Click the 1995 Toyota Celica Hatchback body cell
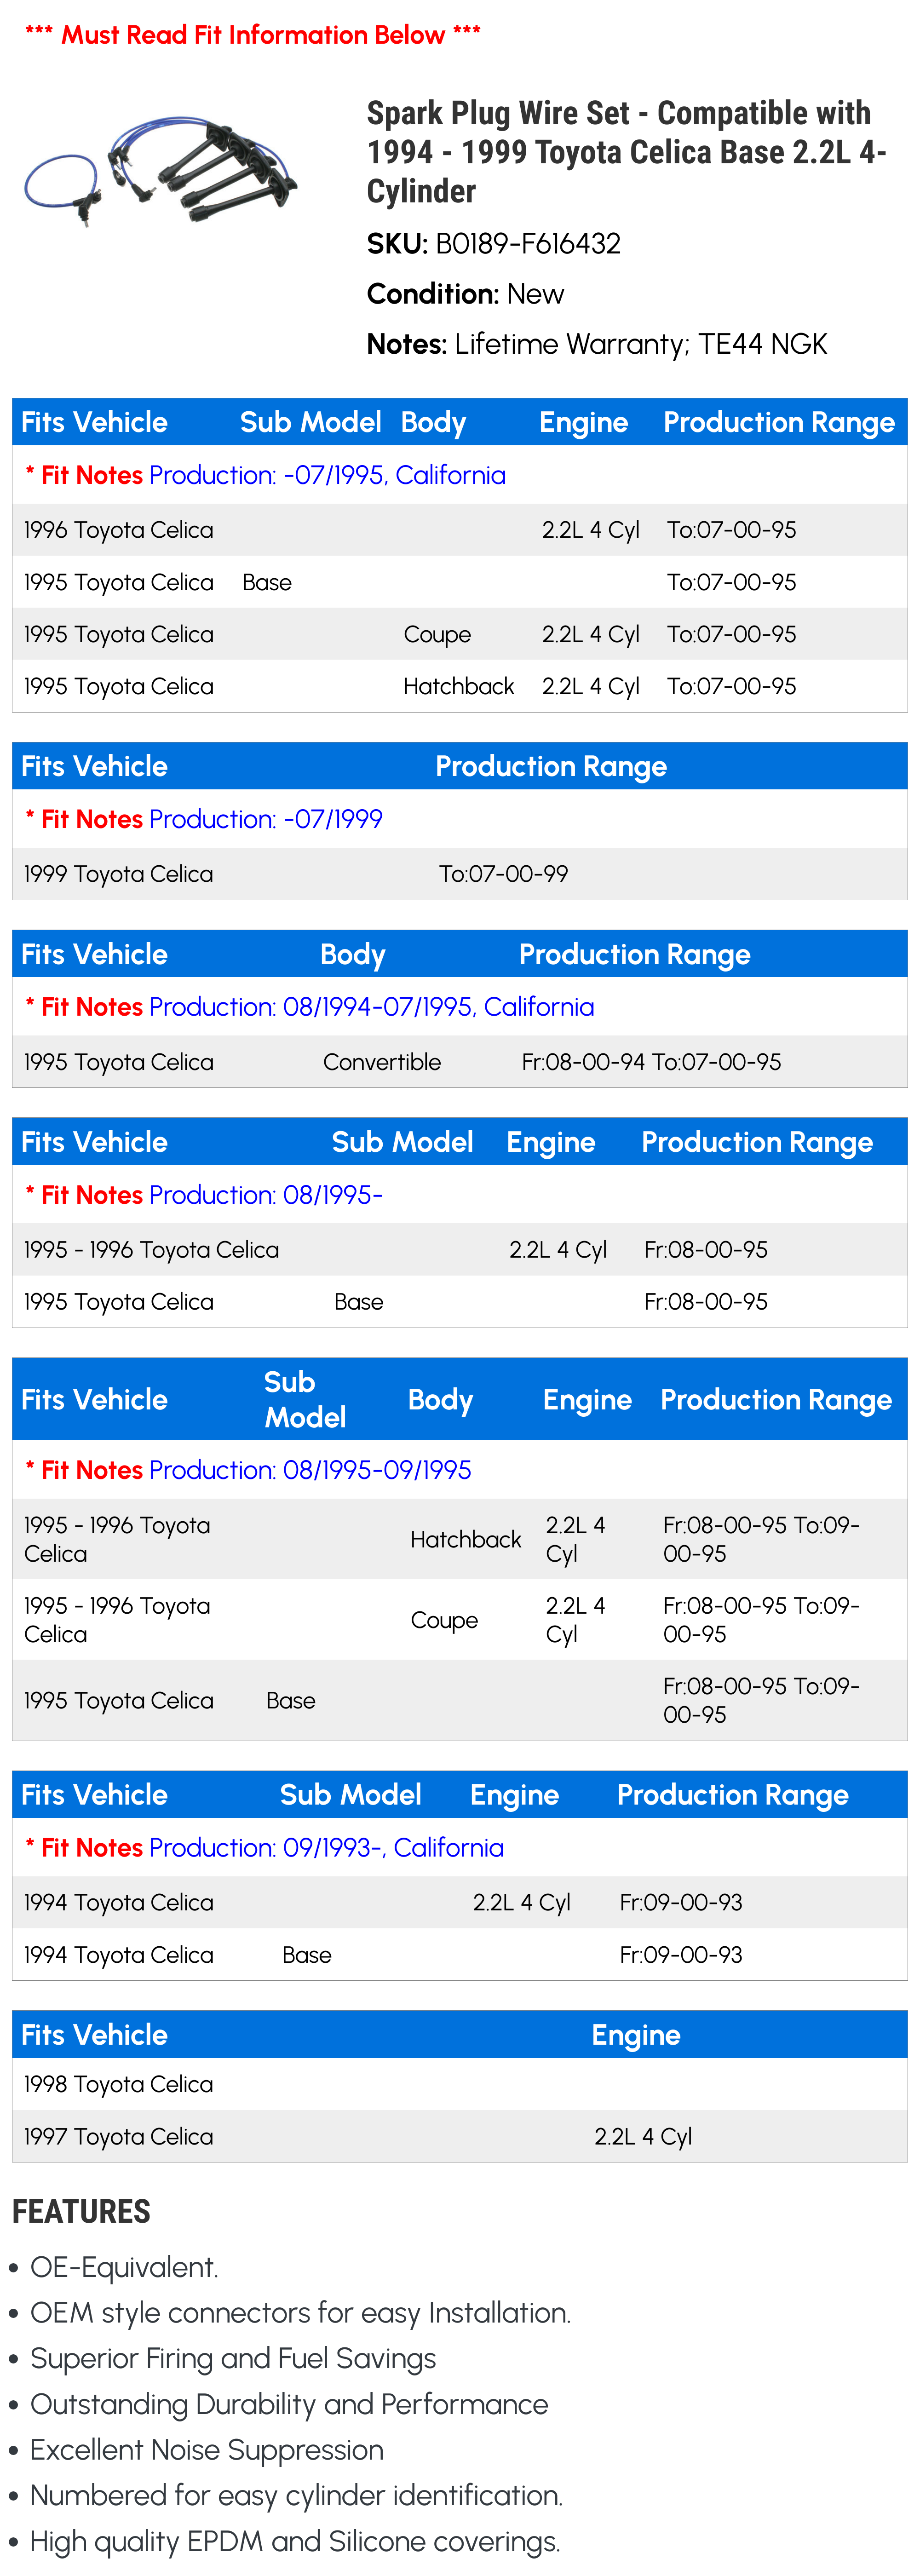920x2576 pixels. pyautogui.click(x=459, y=686)
